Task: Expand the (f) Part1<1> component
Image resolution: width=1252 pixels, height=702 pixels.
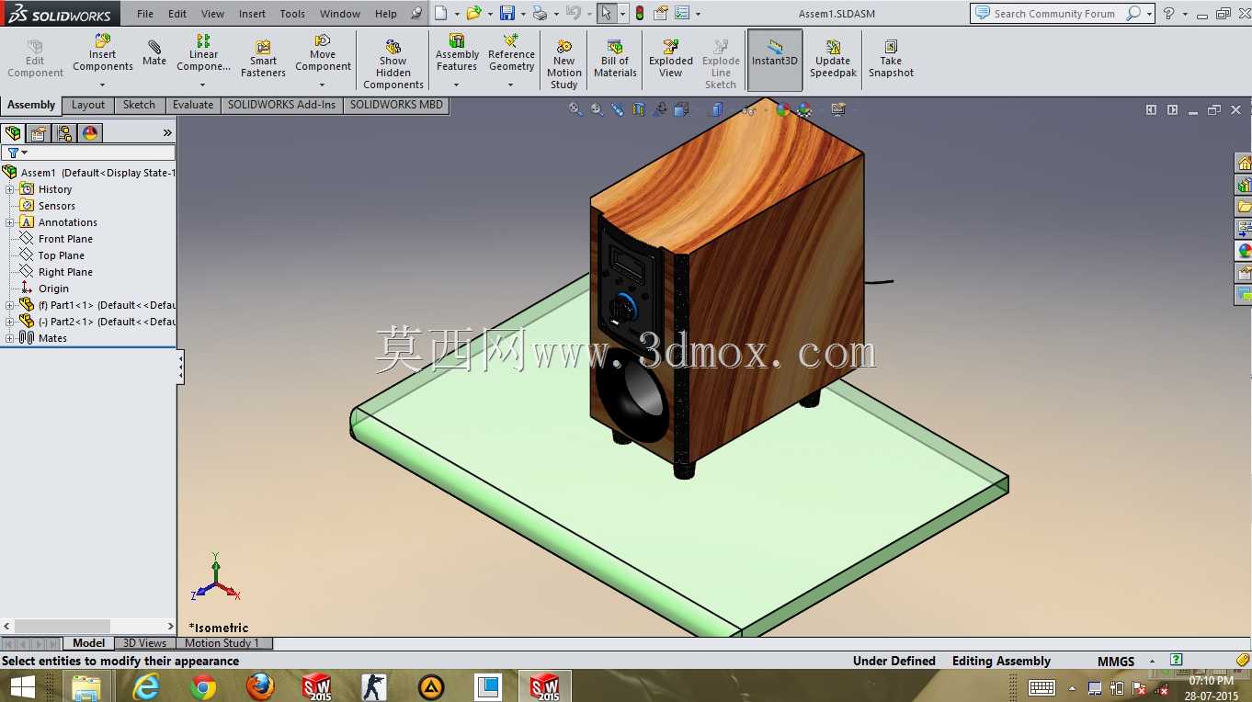Action: pyautogui.click(x=10, y=305)
